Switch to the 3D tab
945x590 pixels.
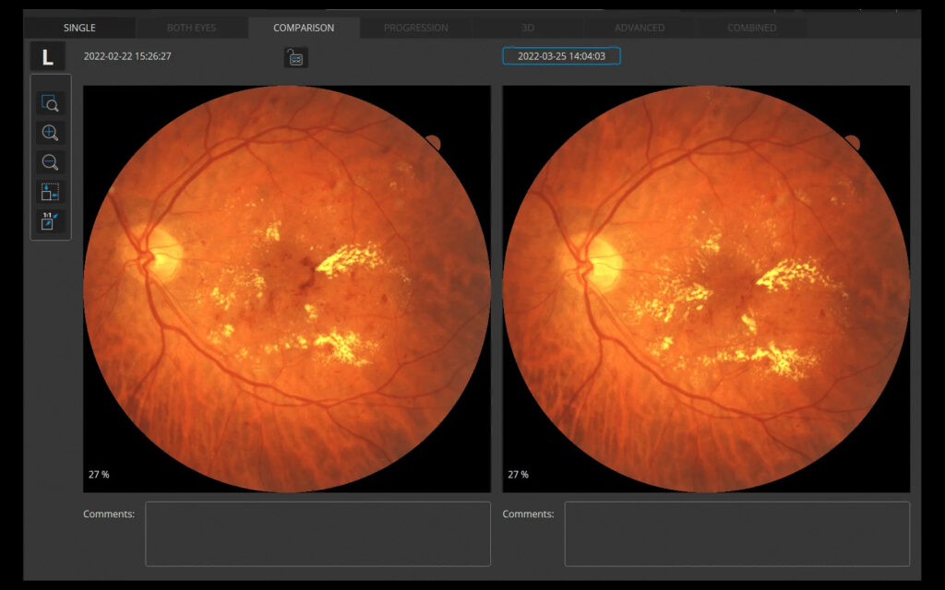click(528, 28)
